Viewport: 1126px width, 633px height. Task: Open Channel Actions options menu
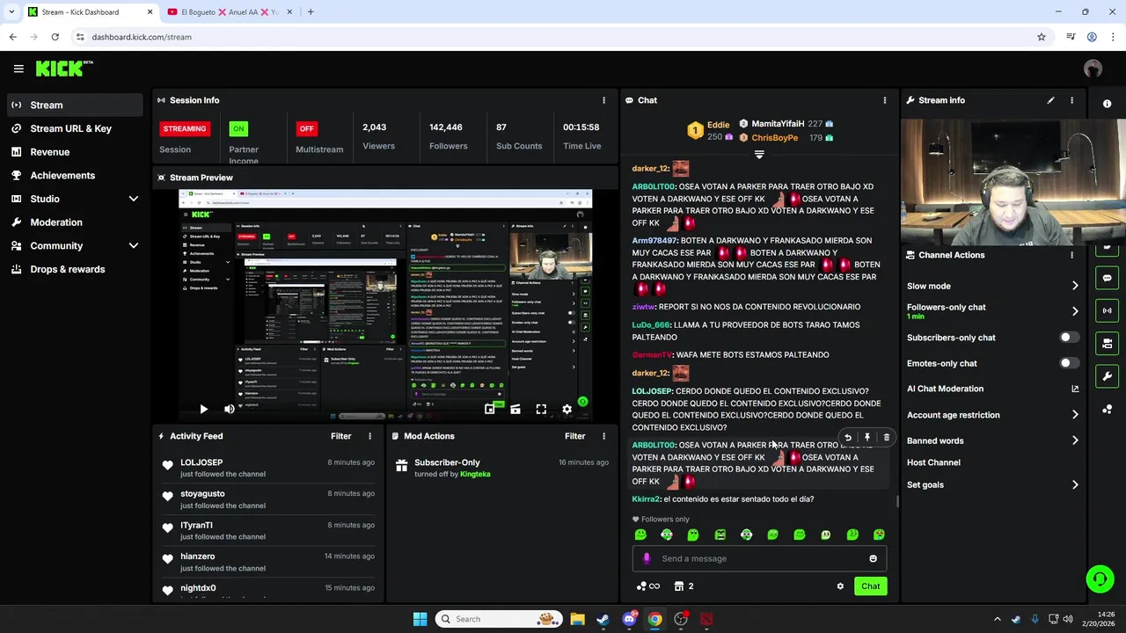click(x=1071, y=255)
